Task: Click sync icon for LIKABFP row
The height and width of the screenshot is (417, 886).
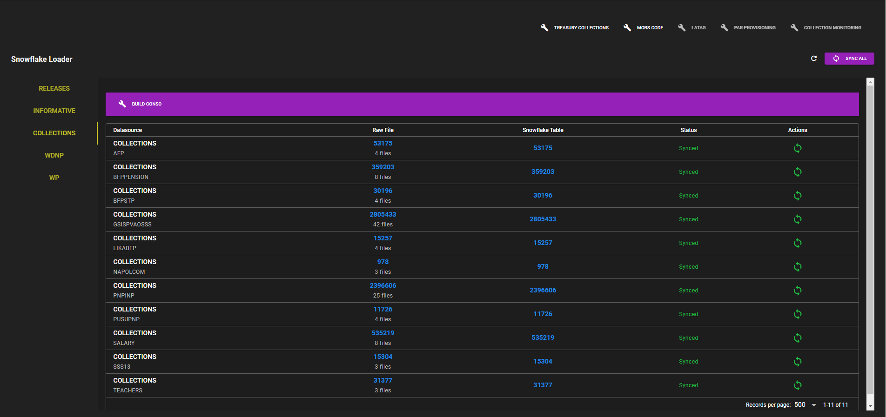Action: pyautogui.click(x=798, y=243)
